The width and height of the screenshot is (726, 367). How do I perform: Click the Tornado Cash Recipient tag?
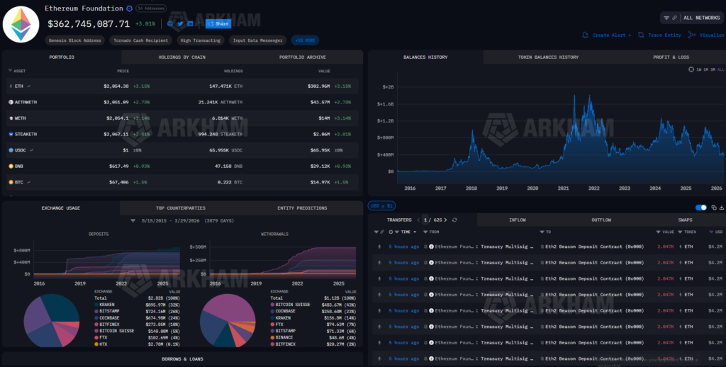(141, 40)
